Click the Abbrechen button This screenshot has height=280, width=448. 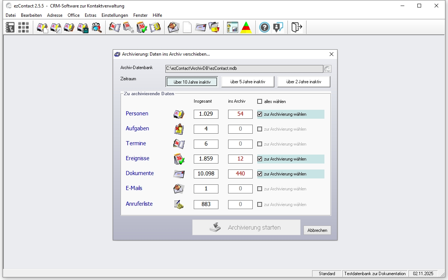click(317, 230)
